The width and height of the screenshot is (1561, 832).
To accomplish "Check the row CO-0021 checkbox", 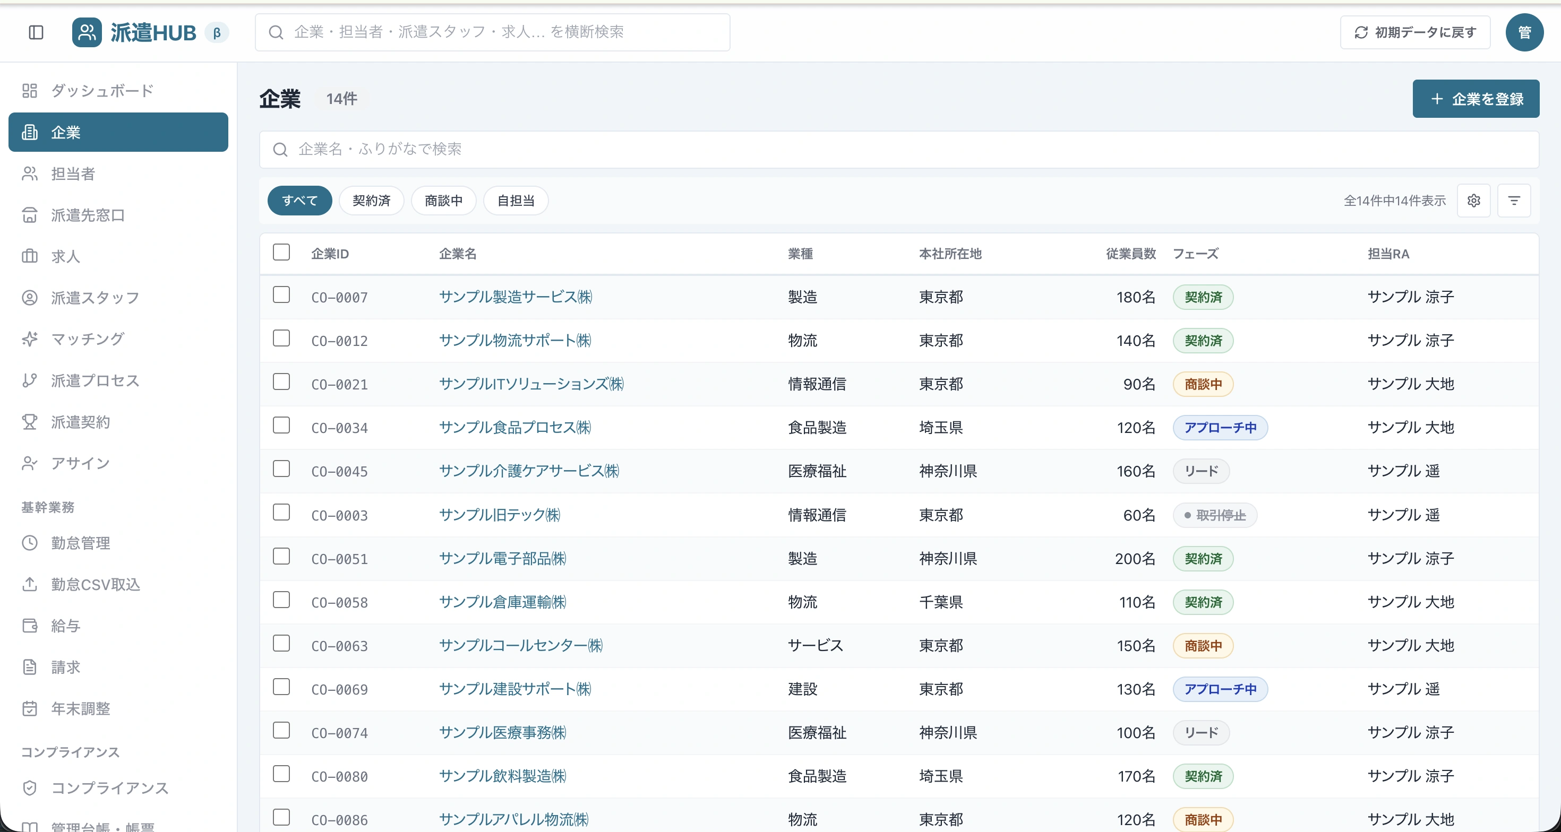I will point(281,382).
